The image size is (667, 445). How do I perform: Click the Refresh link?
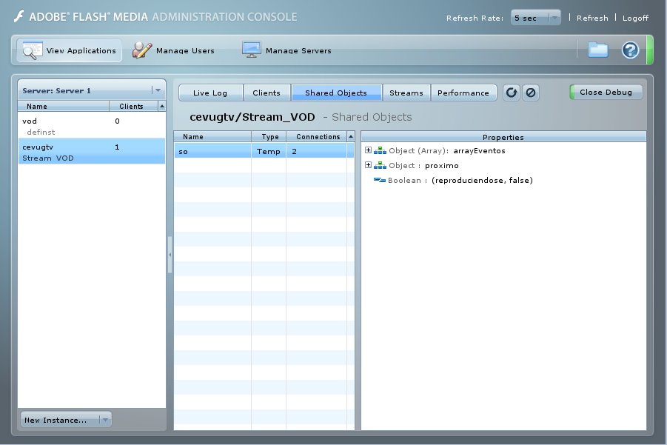[592, 18]
